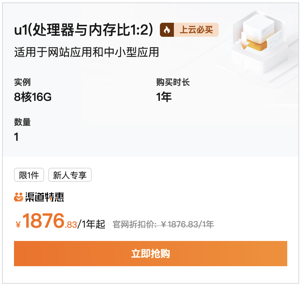Viewport: 303px width, 290px height.
Task: Click the 立即抢购 purchase button
Action: pyautogui.click(x=150, y=254)
